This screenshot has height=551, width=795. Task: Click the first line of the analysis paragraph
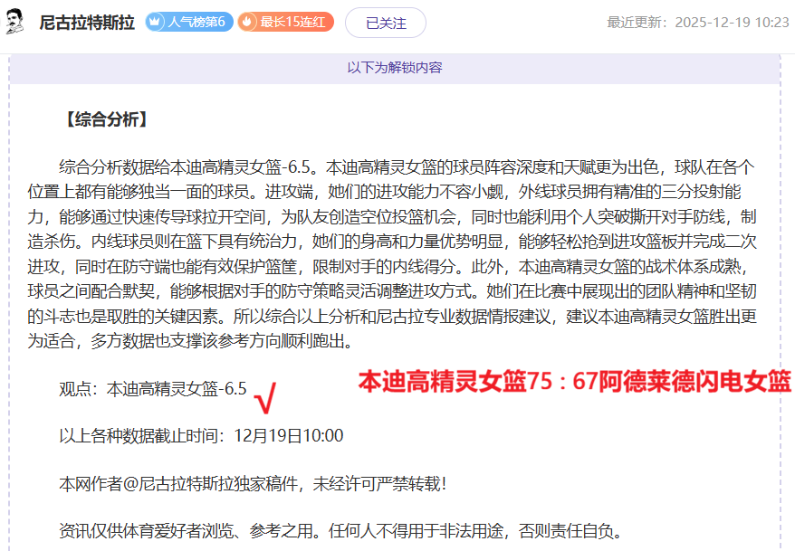point(407,167)
